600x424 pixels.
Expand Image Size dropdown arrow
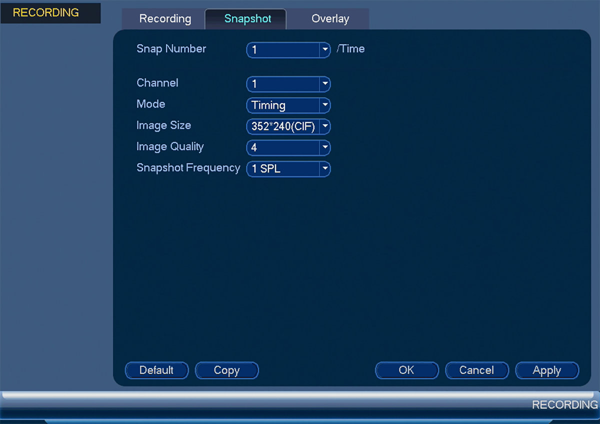click(325, 126)
